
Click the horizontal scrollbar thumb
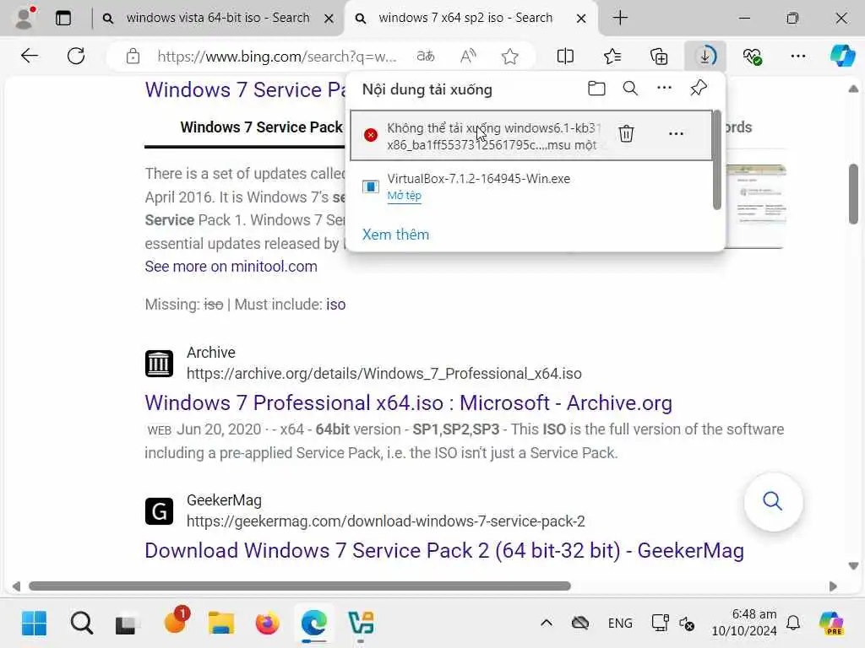[x=300, y=586]
